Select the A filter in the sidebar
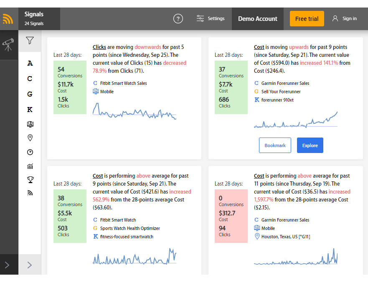368x283 pixels. 30,63
